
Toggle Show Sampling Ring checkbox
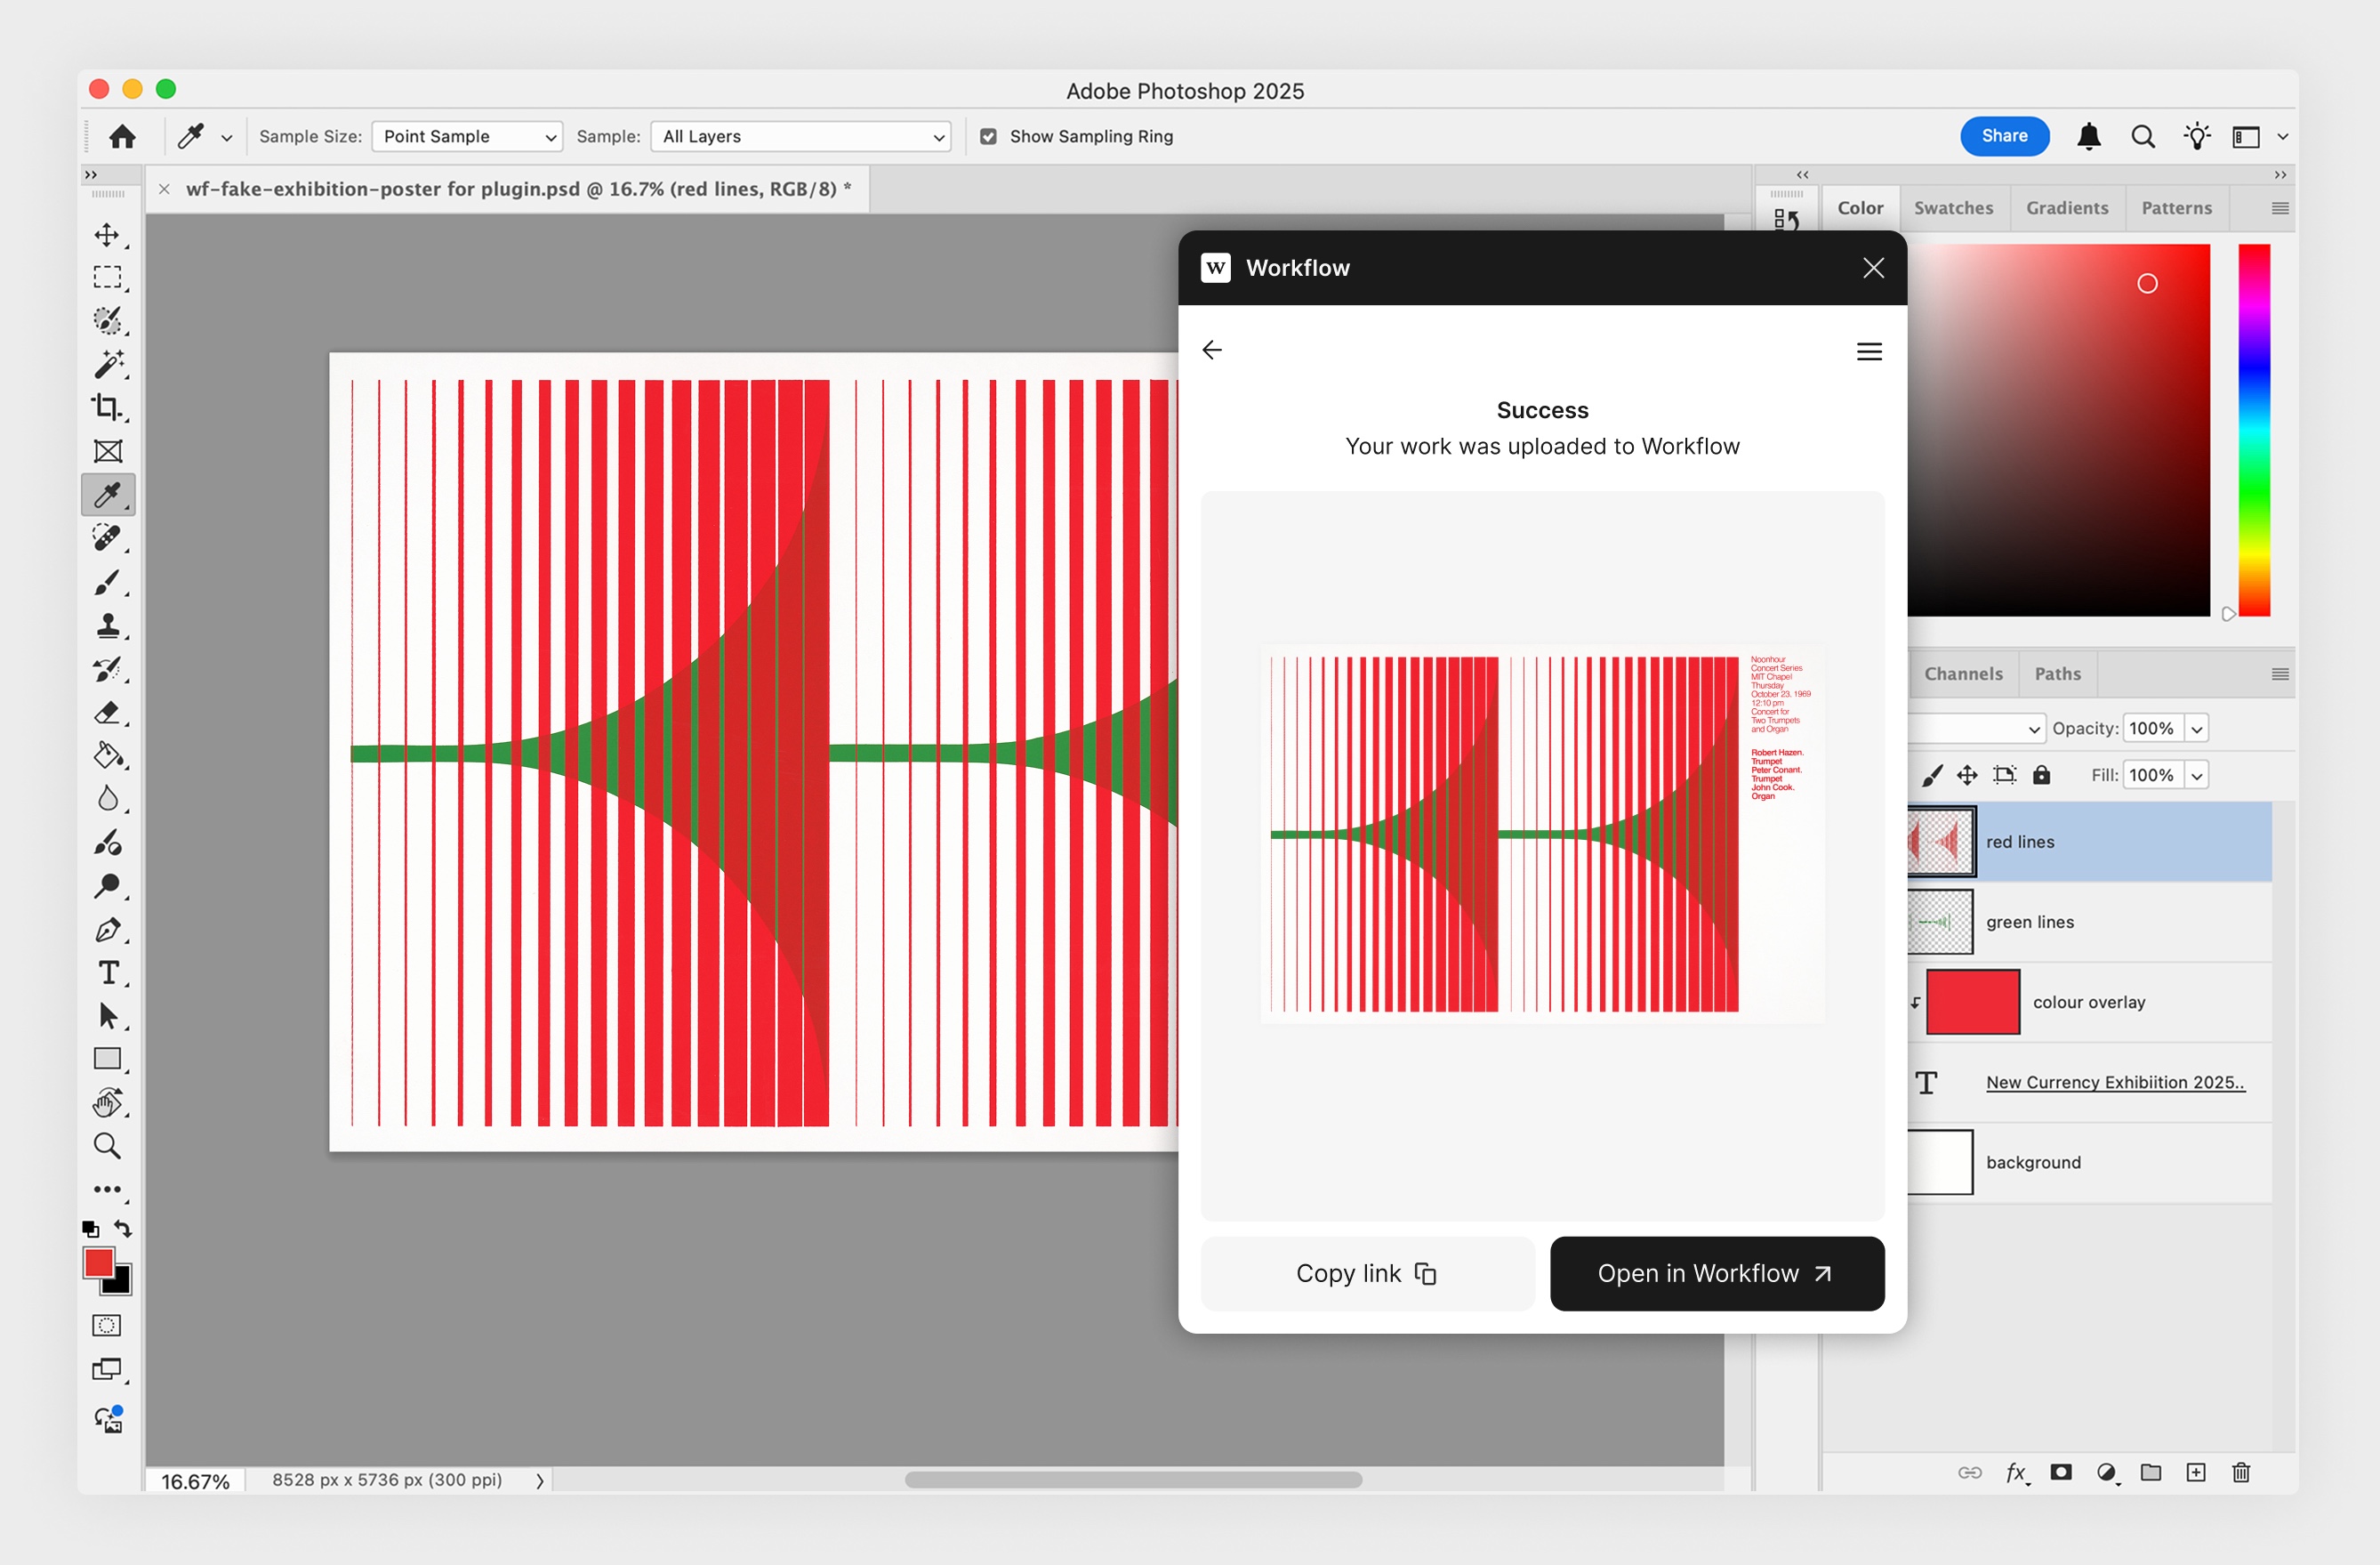point(988,136)
